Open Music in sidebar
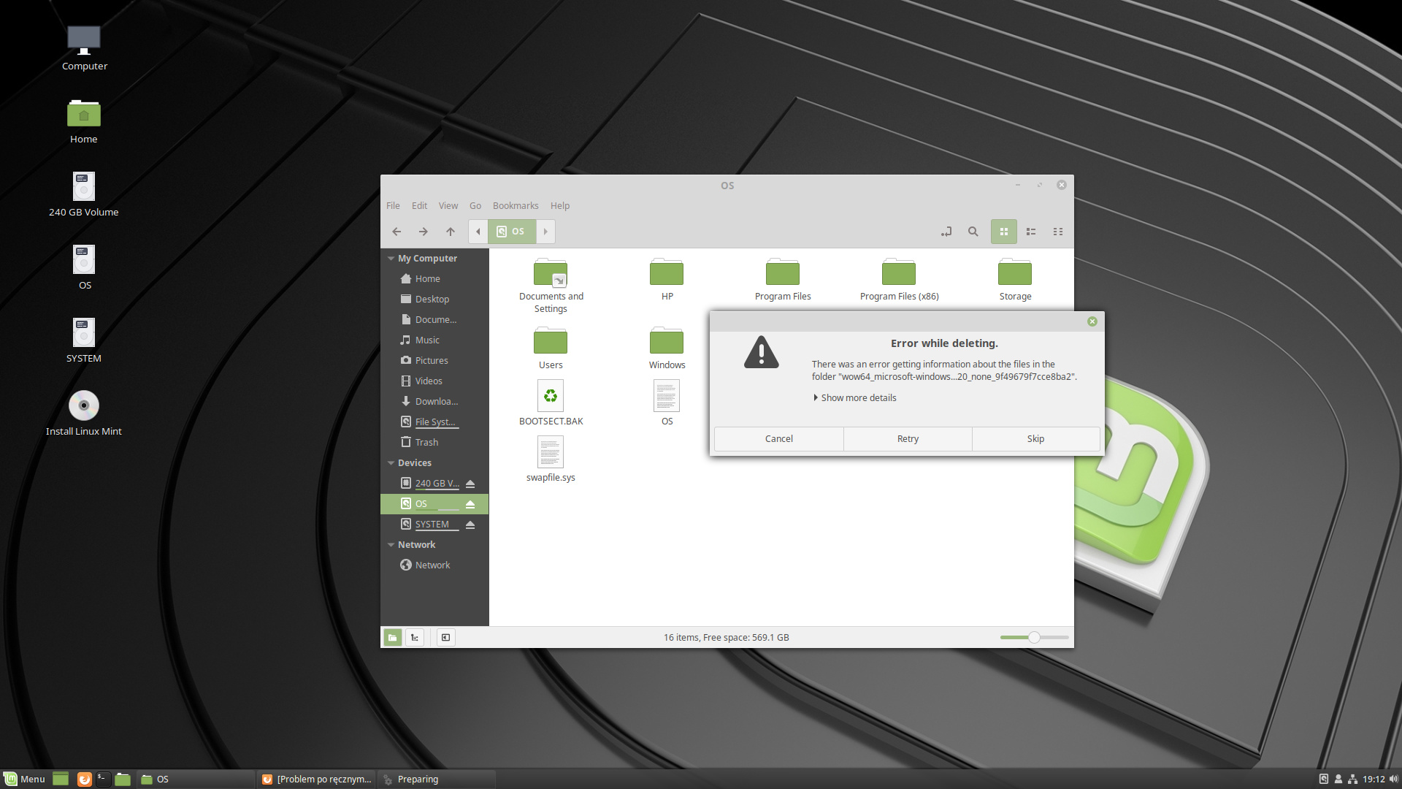 point(434,340)
